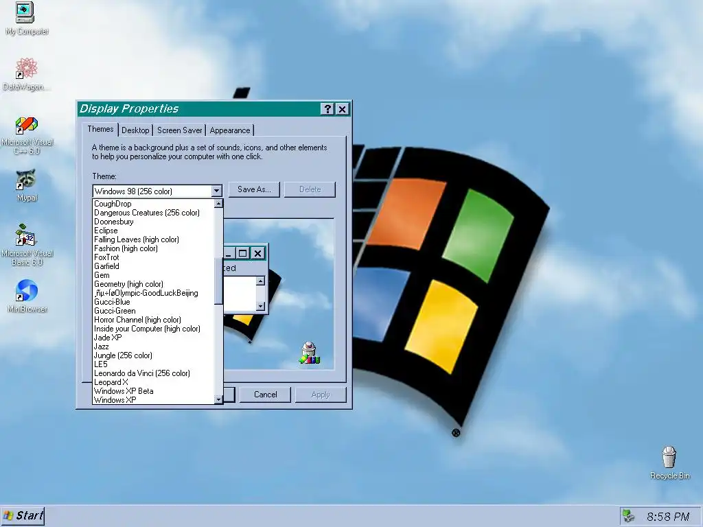This screenshot has height=527, width=703.
Task: Click the clock showing 8:58 PM
Action: 667,517
